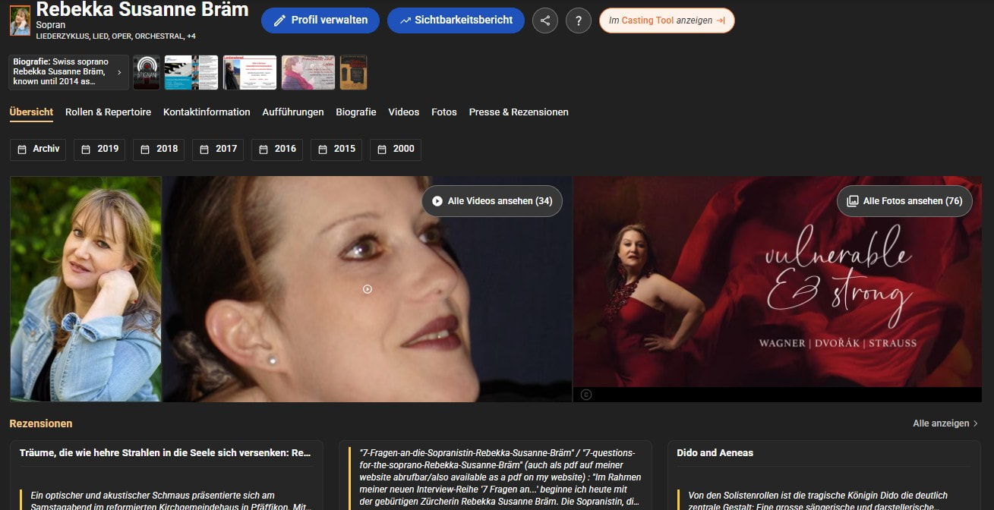Filter by year 2017

pyautogui.click(x=218, y=150)
